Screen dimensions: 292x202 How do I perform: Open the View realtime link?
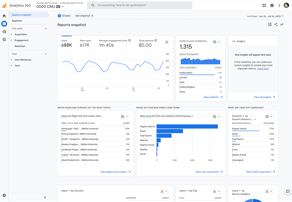pyautogui.click(x=213, y=97)
